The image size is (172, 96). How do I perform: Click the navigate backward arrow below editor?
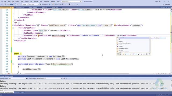pos(17,74)
